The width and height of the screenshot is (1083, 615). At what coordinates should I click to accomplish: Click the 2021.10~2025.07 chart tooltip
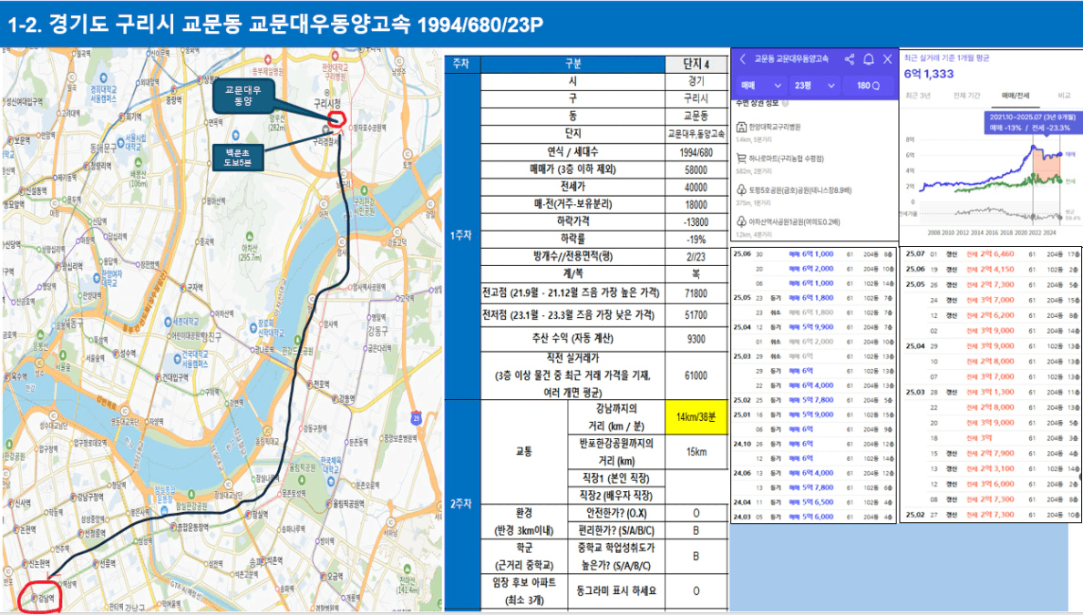tap(1031, 122)
